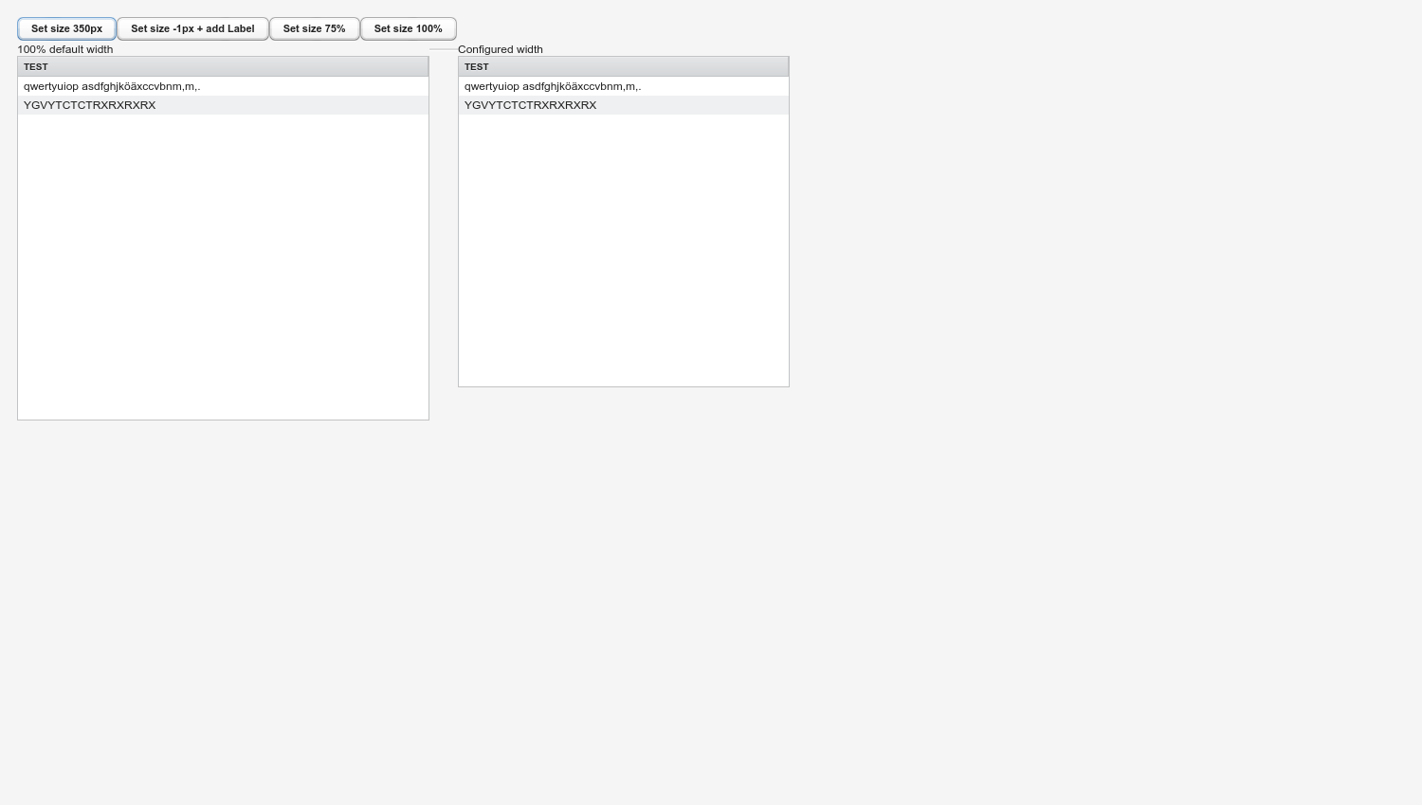
Task: Choose the Set size 75% button
Action: (315, 28)
